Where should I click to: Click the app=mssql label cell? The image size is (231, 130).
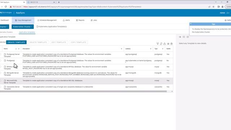click(x=130, y=81)
